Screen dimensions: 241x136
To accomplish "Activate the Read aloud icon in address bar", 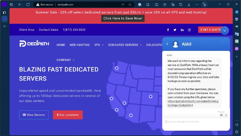I will click(123, 5).
